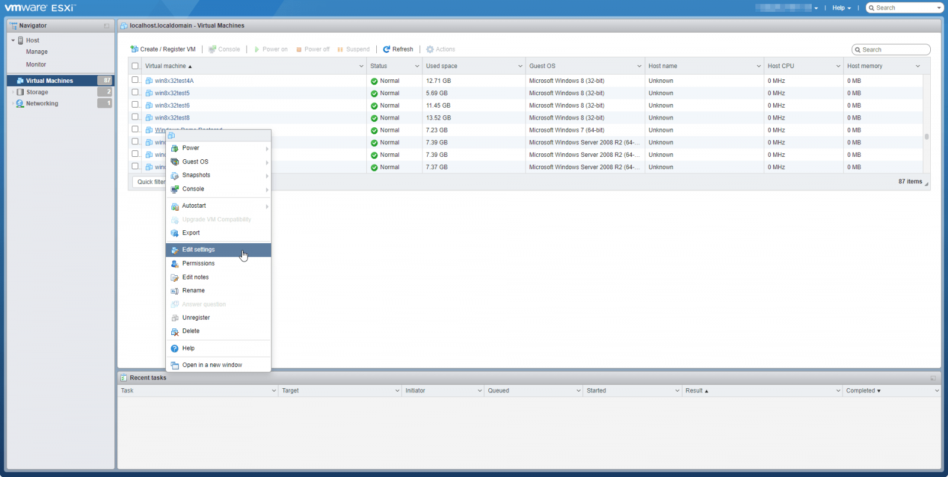Open the Virtual machine column dropdown arrow
948x477 pixels.
tap(361, 66)
